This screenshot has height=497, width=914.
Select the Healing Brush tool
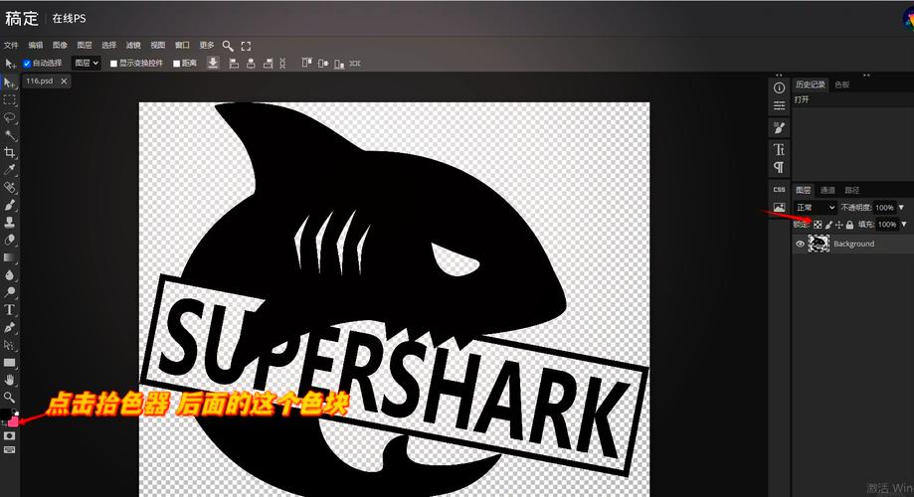coord(10,188)
